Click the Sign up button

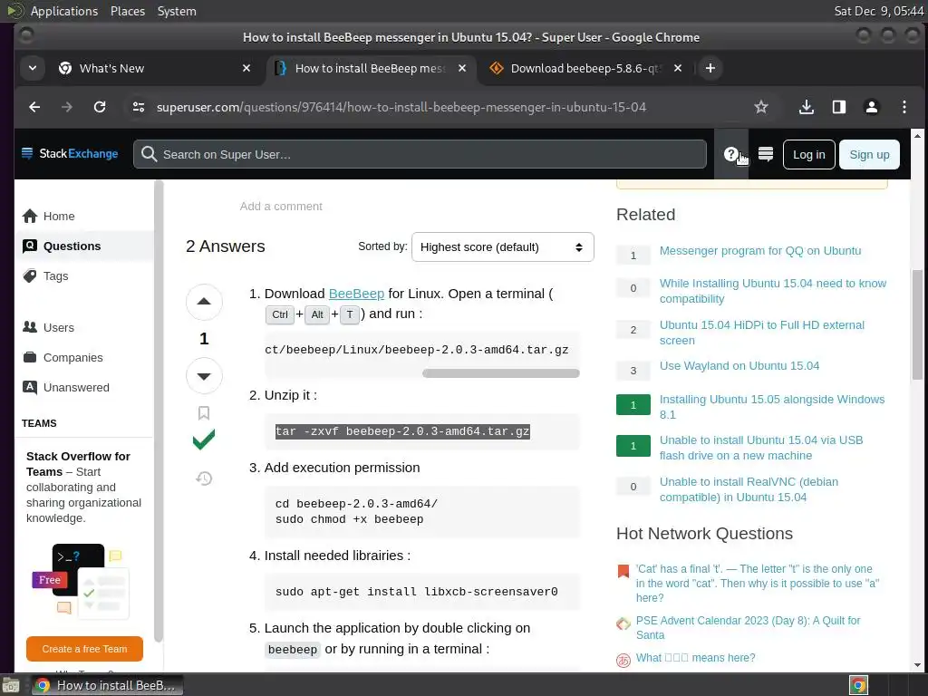pos(869,154)
